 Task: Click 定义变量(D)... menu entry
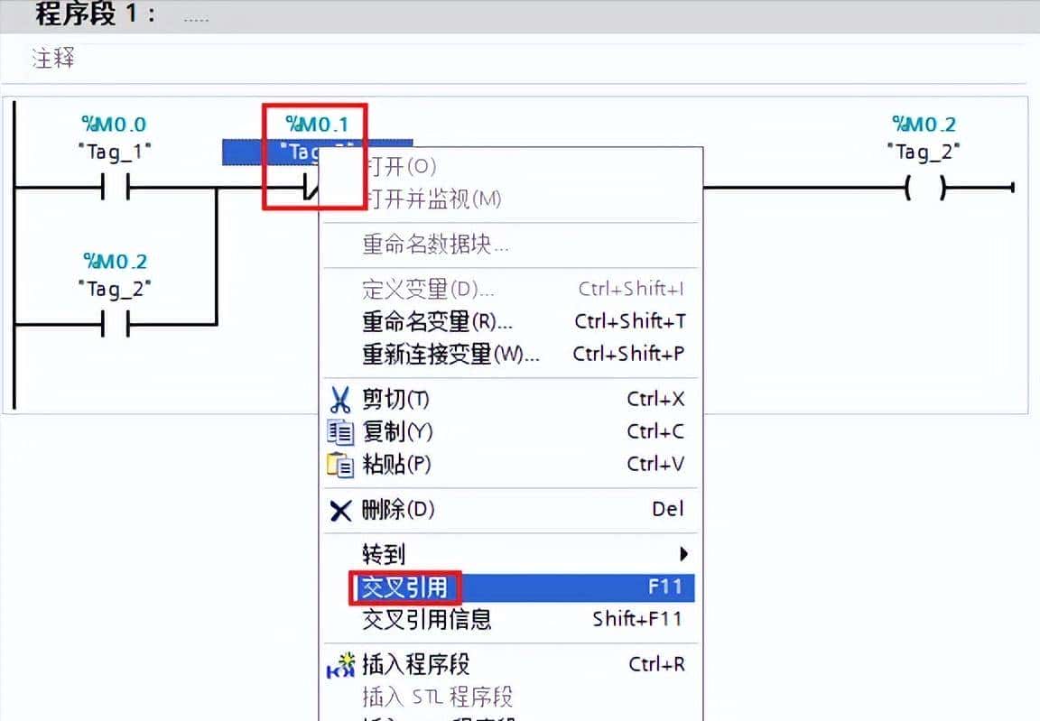point(509,289)
